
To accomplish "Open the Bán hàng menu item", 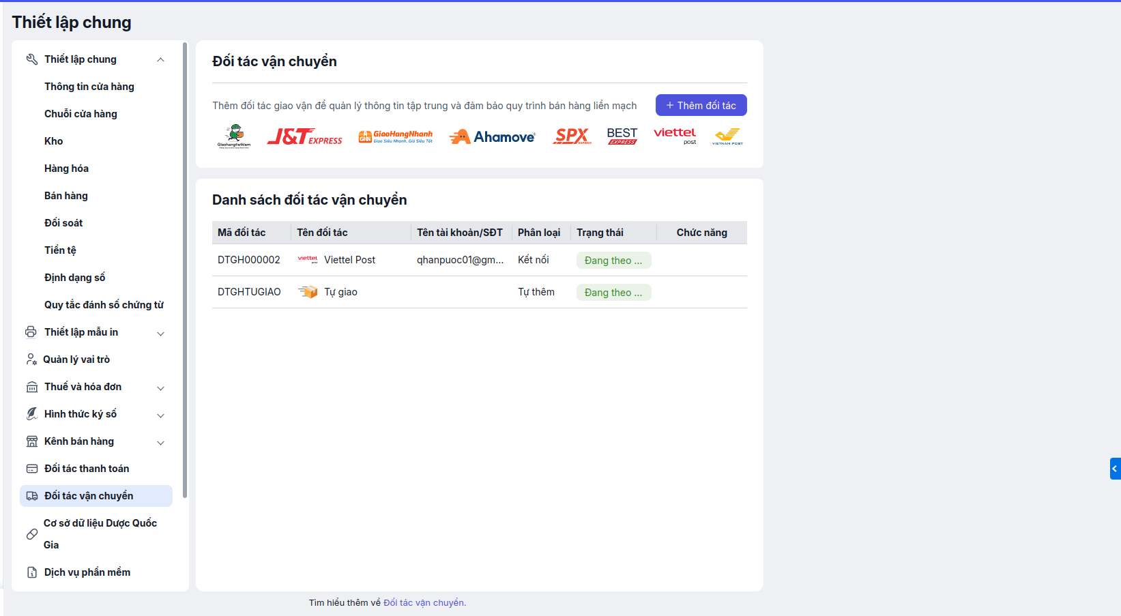I will coord(66,196).
